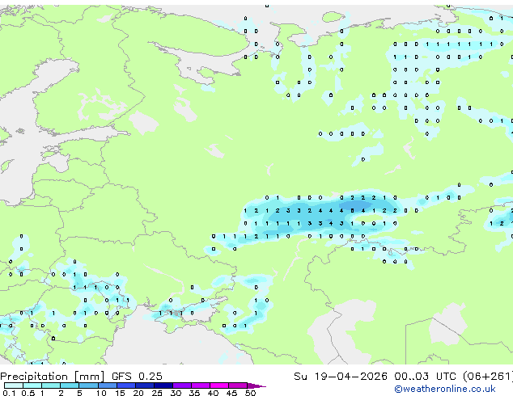Select the 20–25 mm dark blue legend swatch
The image size is (513, 396).
pos(145,385)
